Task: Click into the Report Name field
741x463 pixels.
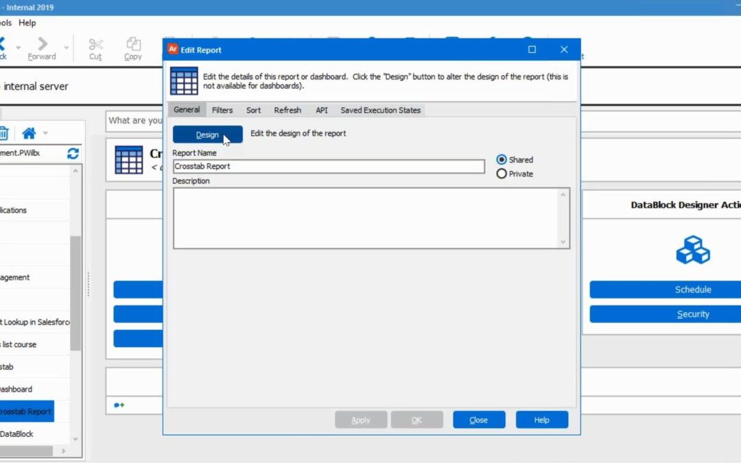Action: [x=329, y=166]
